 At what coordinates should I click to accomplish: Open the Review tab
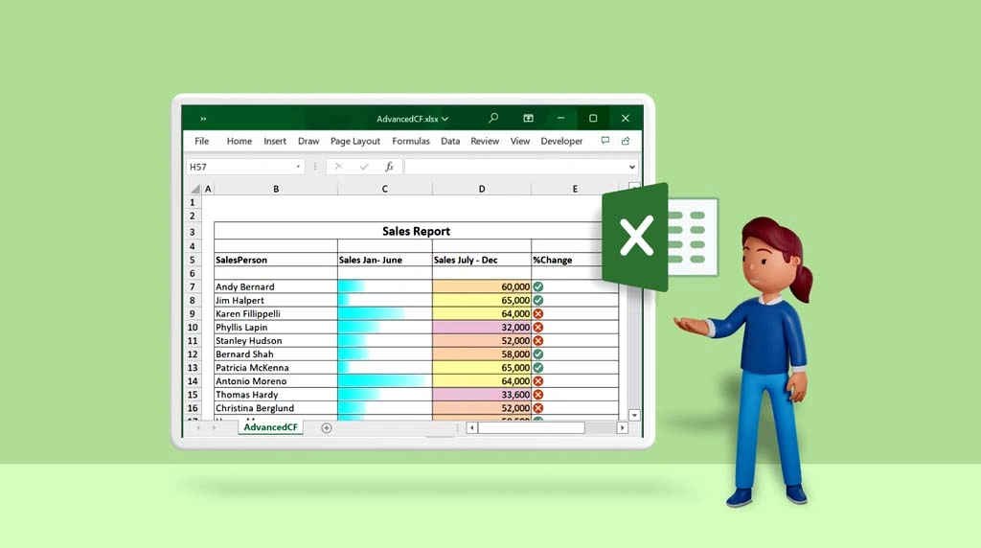485,141
